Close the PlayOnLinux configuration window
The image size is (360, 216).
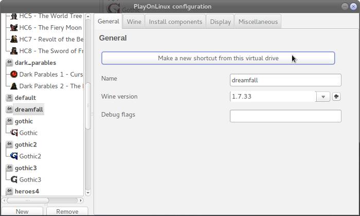353,6
